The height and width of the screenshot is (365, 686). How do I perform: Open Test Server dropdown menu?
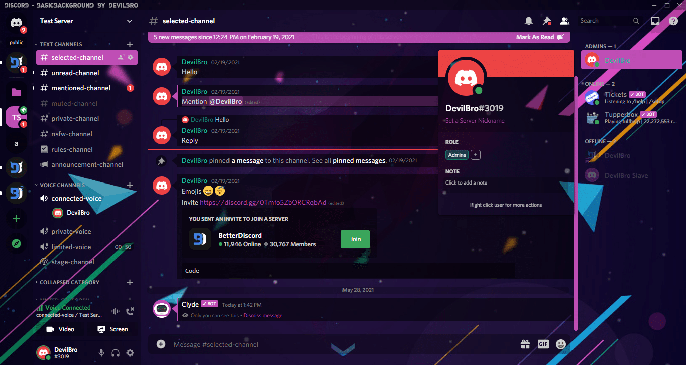[x=130, y=21]
